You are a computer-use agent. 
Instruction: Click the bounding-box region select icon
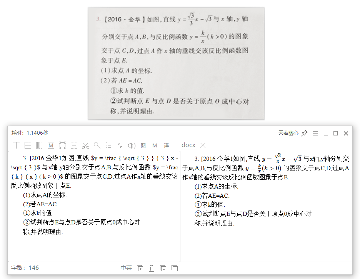(62, 145)
